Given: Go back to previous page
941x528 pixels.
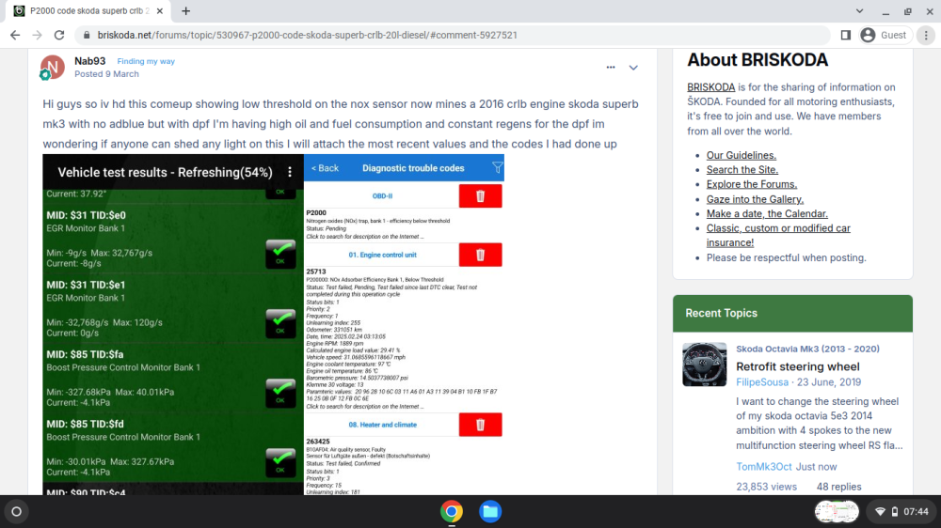Looking at the screenshot, I should [x=15, y=36].
